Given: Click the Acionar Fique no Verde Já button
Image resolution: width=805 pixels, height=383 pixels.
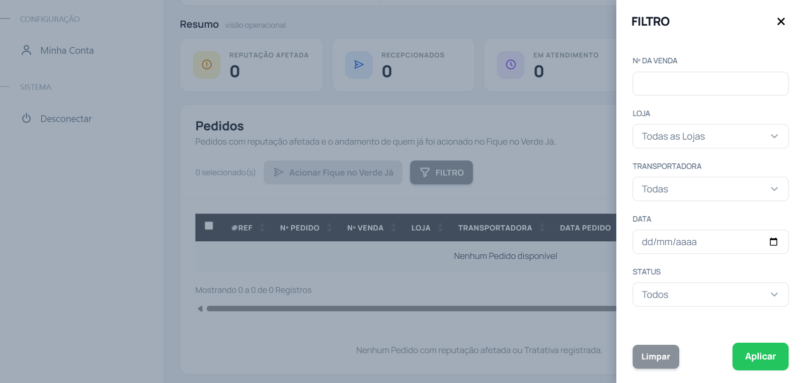Looking at the screenshot, I should pos(333,172).
